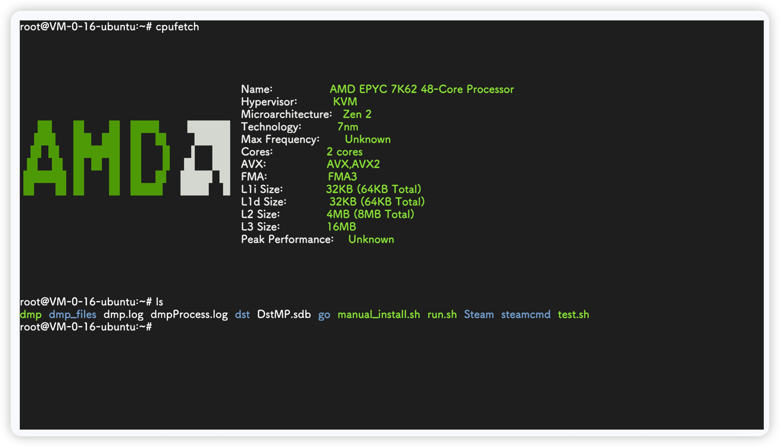Click the dmp.log file name
This screenshot has width=780, height=447.
pyautogui.click(x=123, y=314)
